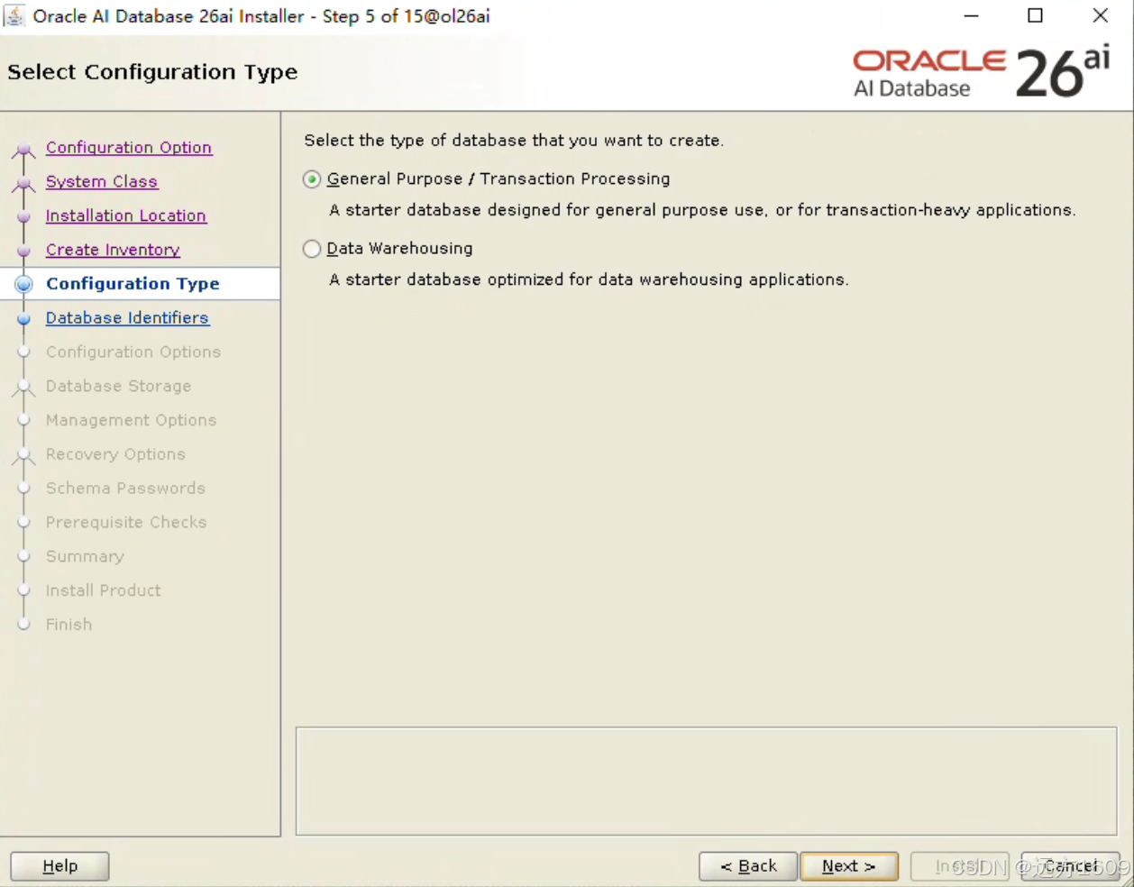
Task: Click the disabled Recovery Options step text
Action: pyautogui.click(x=115, y=454)
